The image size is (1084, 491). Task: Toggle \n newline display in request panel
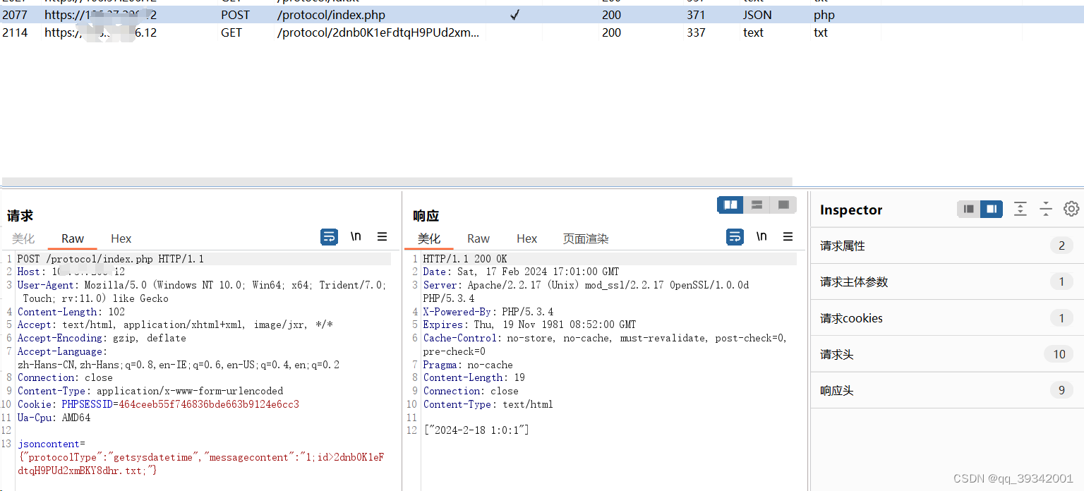coord(356,237)
